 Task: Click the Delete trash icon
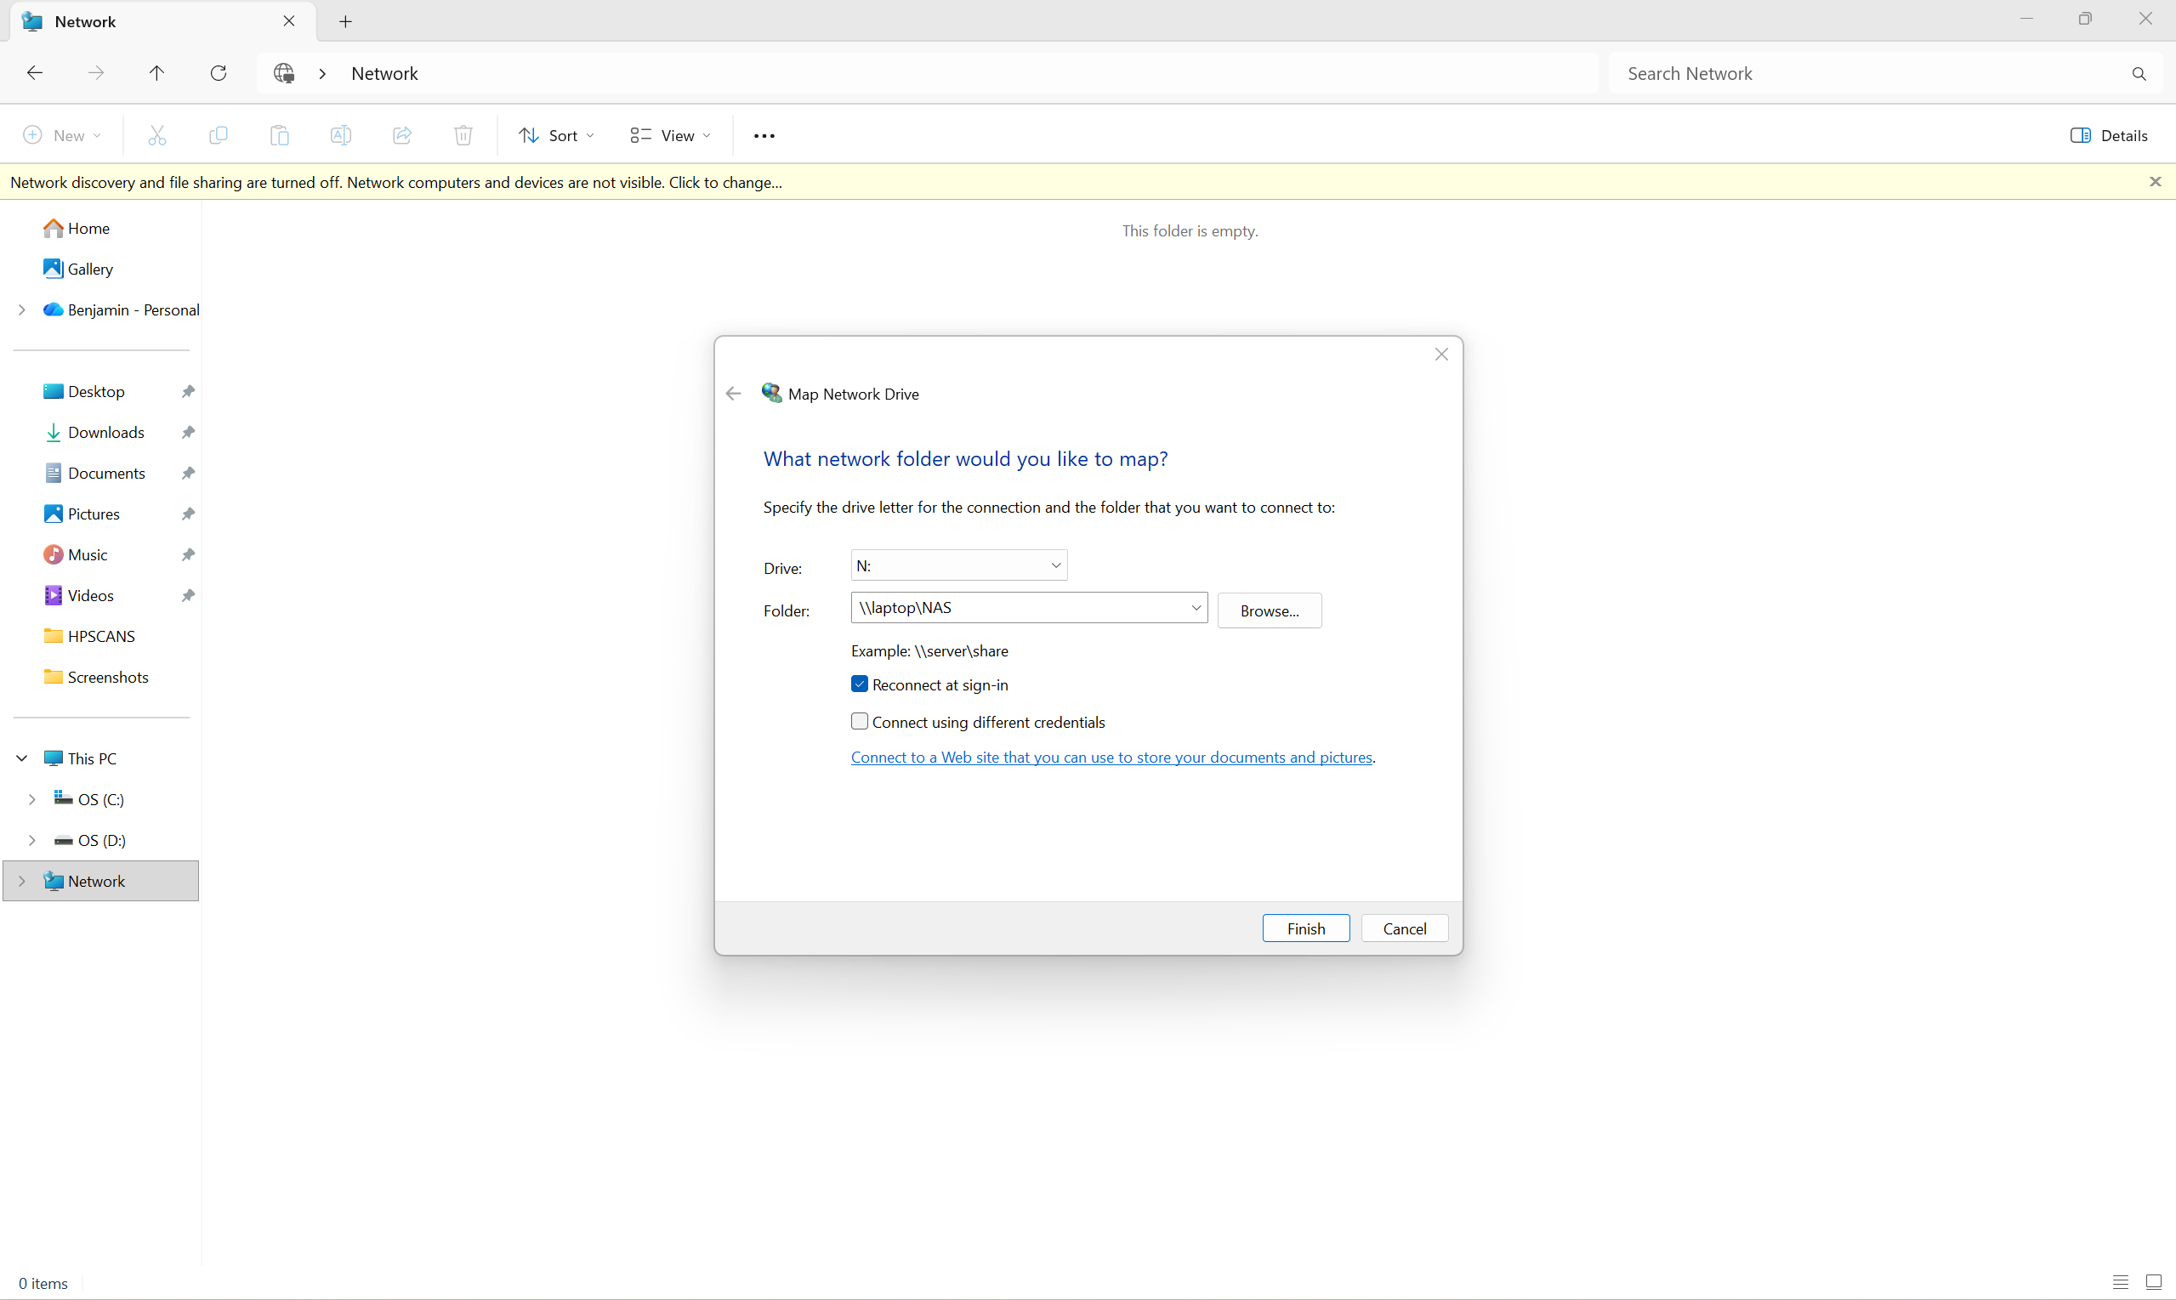click(x=463, y=135)
